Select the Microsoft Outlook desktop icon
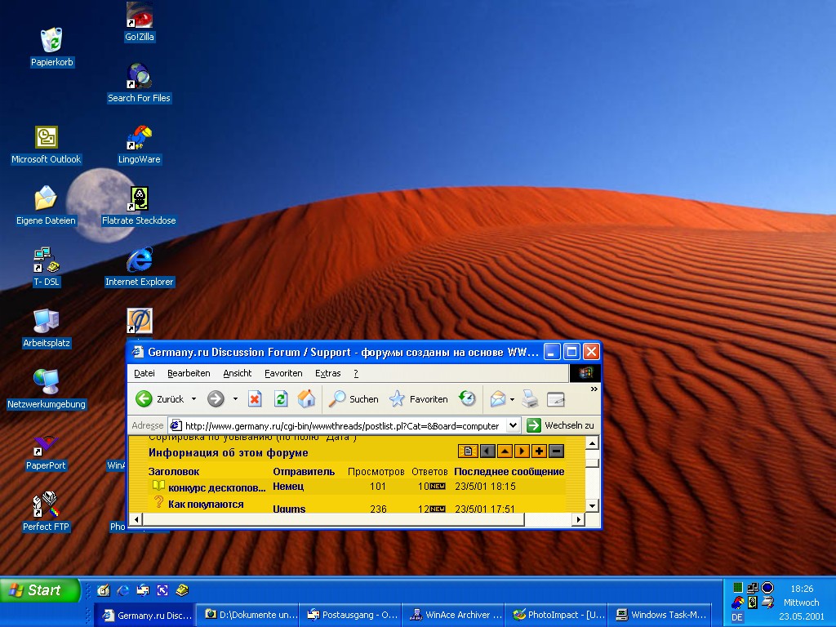 47,145
